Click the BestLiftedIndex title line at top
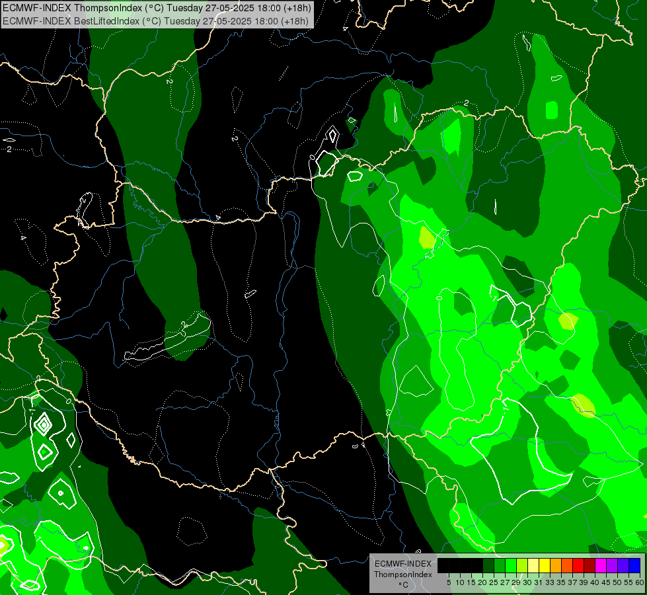647x595 pixels. [x=155, y=20]
